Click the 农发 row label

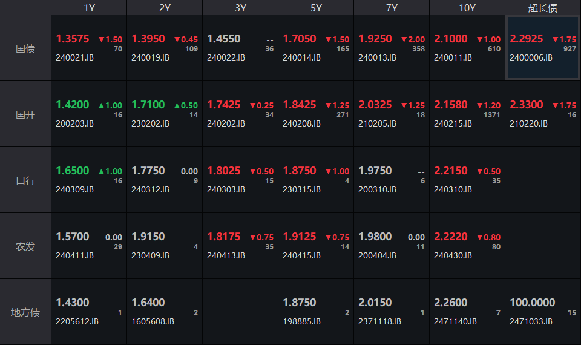click(25, 246)
